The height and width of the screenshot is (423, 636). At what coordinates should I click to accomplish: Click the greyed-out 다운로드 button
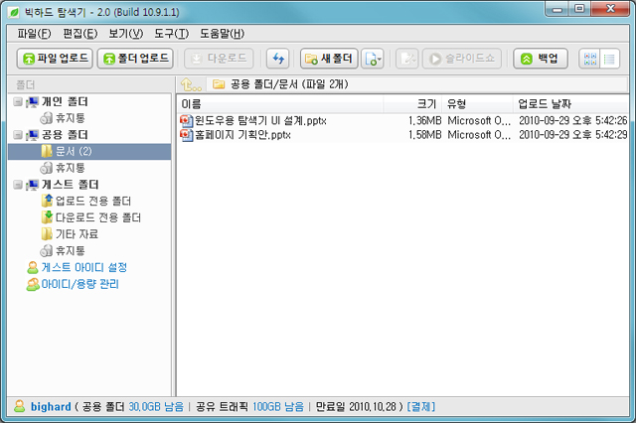point(219,59)
